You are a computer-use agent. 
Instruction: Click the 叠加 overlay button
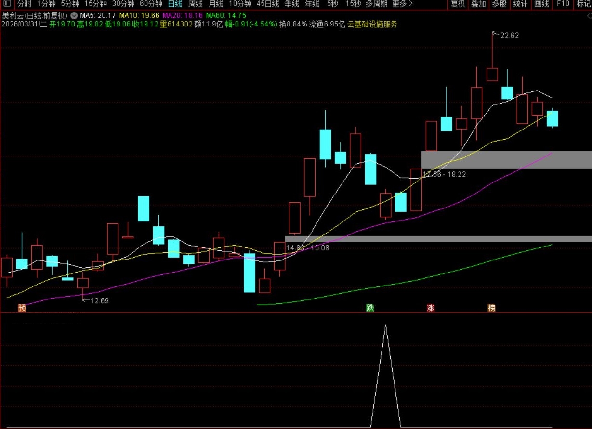479,4
